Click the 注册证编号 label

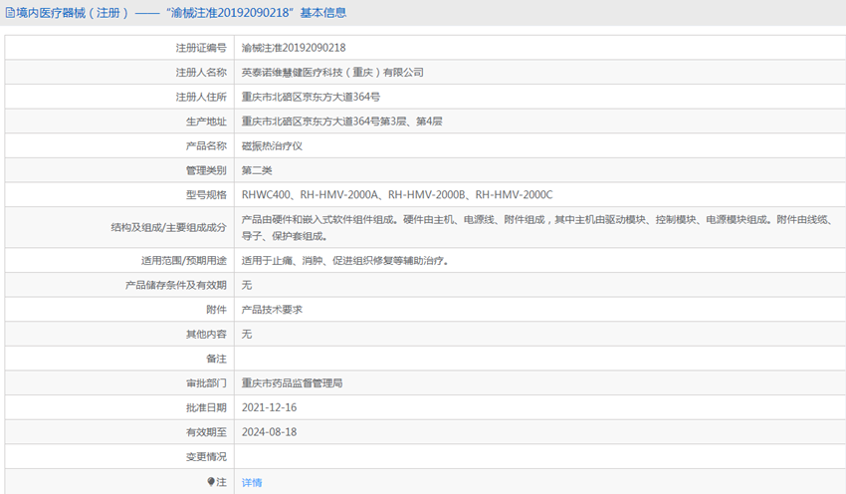[201, 48]
